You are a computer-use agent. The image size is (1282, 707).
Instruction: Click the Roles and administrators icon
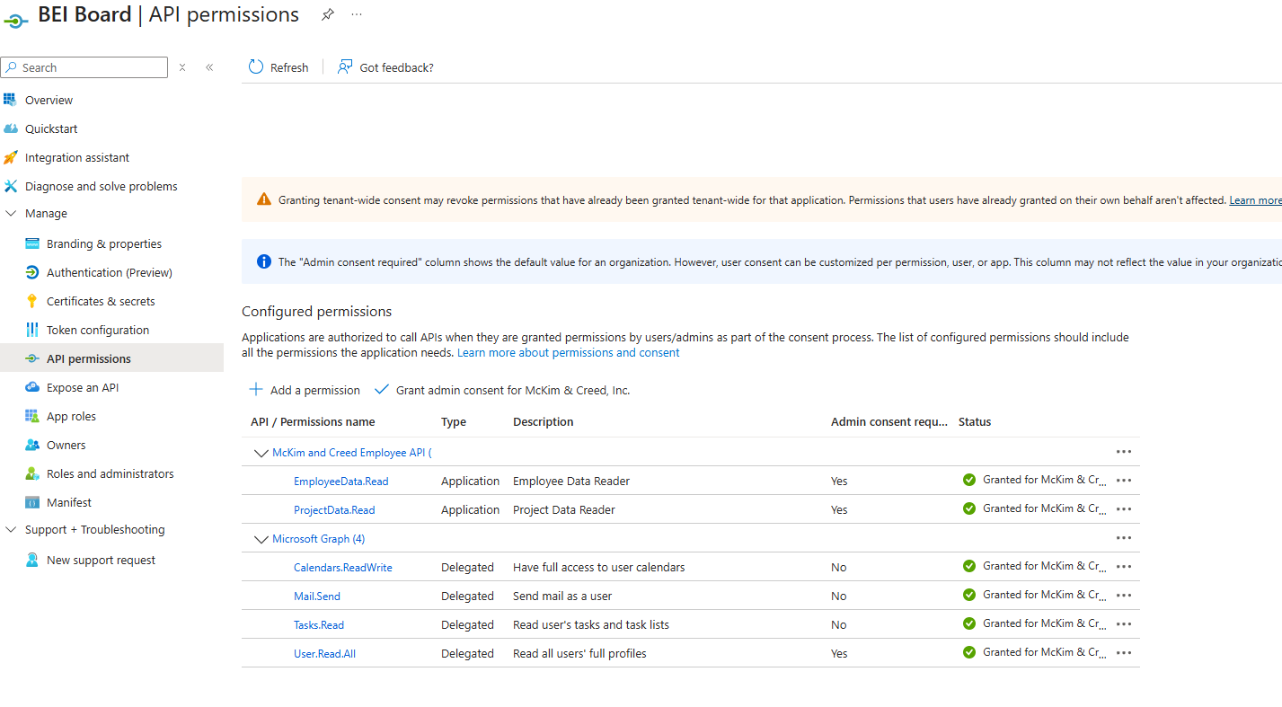coord(32,473)
